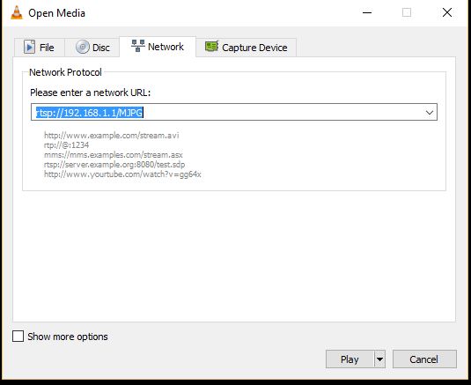Screen dimensions: 471x385
Task: Close the Open Media dialog
Action: click(447, 12)
